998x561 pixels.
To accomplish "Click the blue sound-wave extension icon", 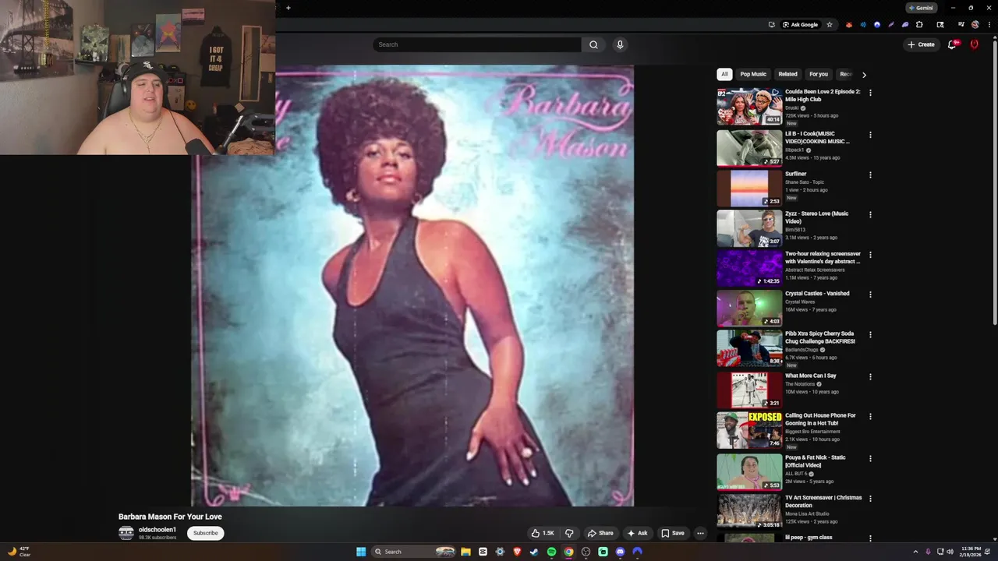I will click(863, 24).
